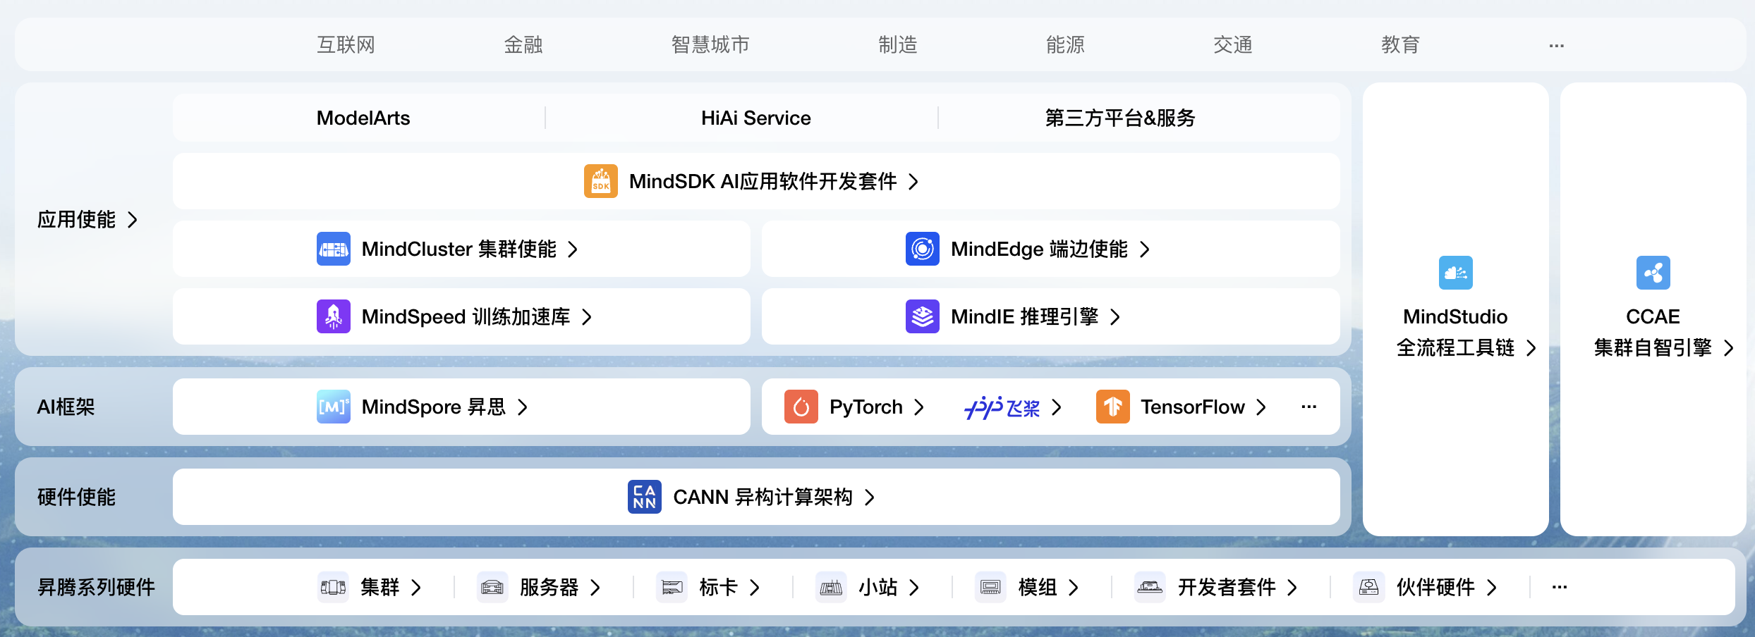Image resolution: width=1755 pixels, height=637 pixels.
Task: Open the MindStudio title link
Action: (1455, 317)
